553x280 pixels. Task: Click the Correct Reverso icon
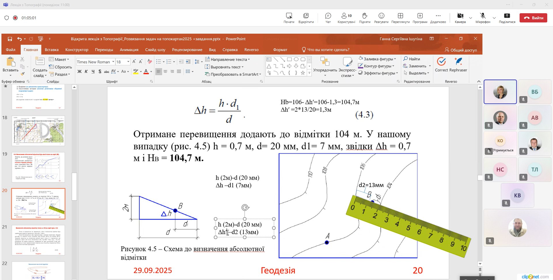441,65
